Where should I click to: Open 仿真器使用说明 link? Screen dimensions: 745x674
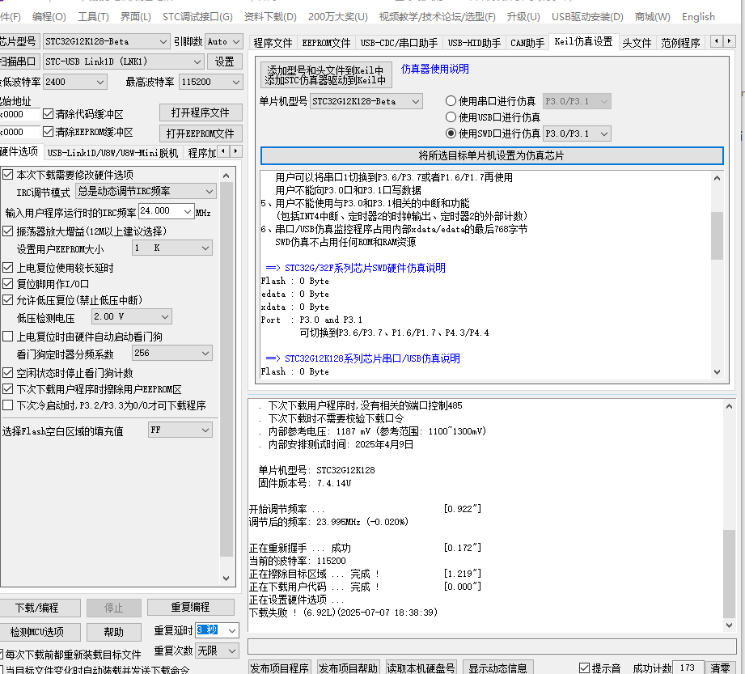click(x=434, y=69)
